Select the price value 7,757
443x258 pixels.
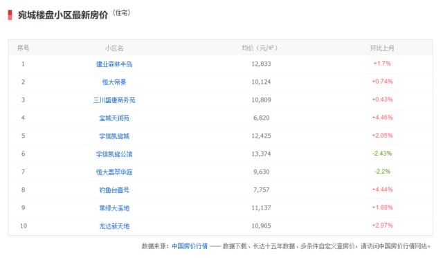pos(262,190)
